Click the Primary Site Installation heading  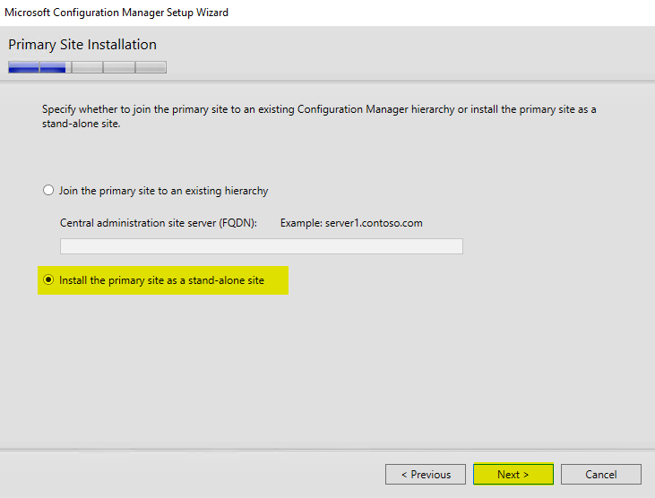pyautogui.click(x=82, y=45)
